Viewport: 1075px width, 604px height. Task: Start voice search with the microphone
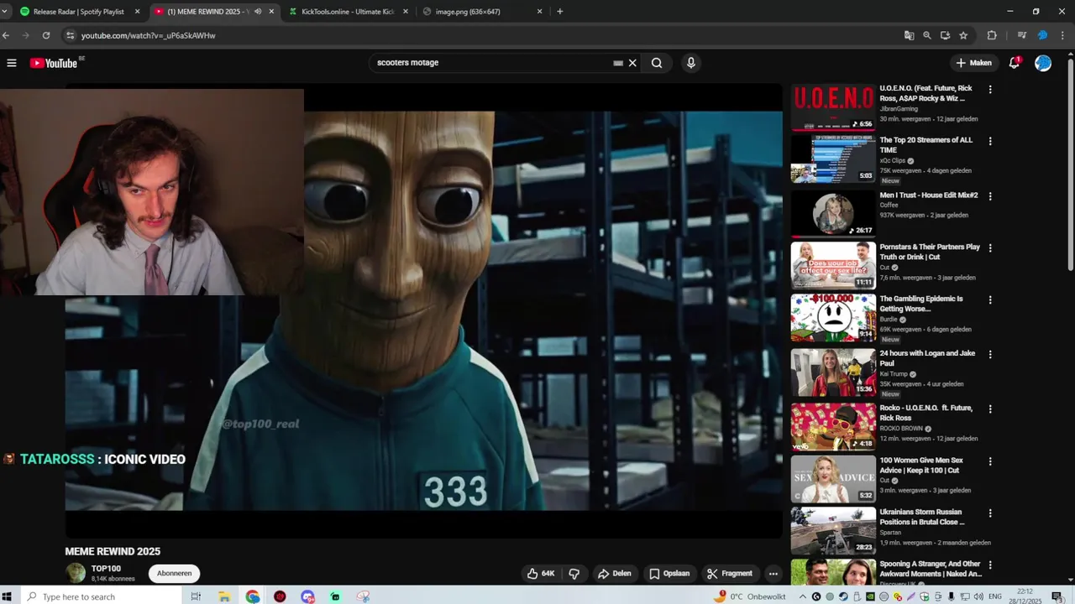pos(690,63)
